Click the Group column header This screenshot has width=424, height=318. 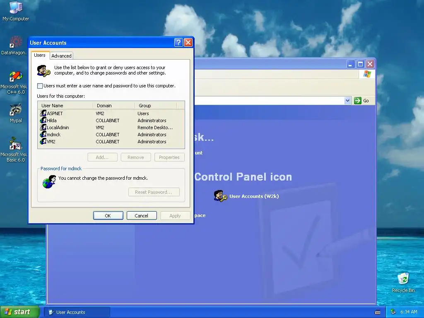pyautogui.click(x=156, y=106)
